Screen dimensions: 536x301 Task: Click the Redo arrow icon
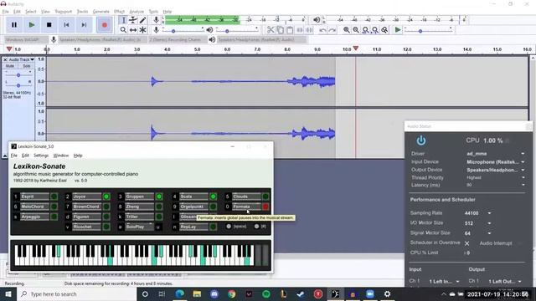click(332, 30)
